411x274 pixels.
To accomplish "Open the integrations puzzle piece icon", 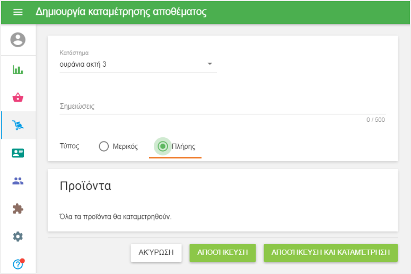I will click(x=18, y=209).
